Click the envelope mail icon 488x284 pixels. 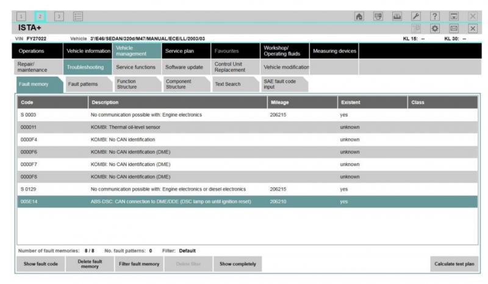coord(454,29)
